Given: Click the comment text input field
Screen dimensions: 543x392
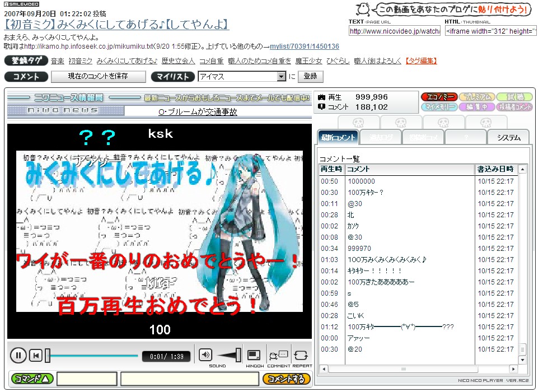Looking at the screenshot, I should click(x=190, y=379).
